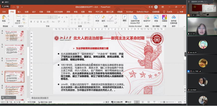Toggle the Notes (备注) pane button
Viewport: 217px width, 106px height.
[106, 102]
